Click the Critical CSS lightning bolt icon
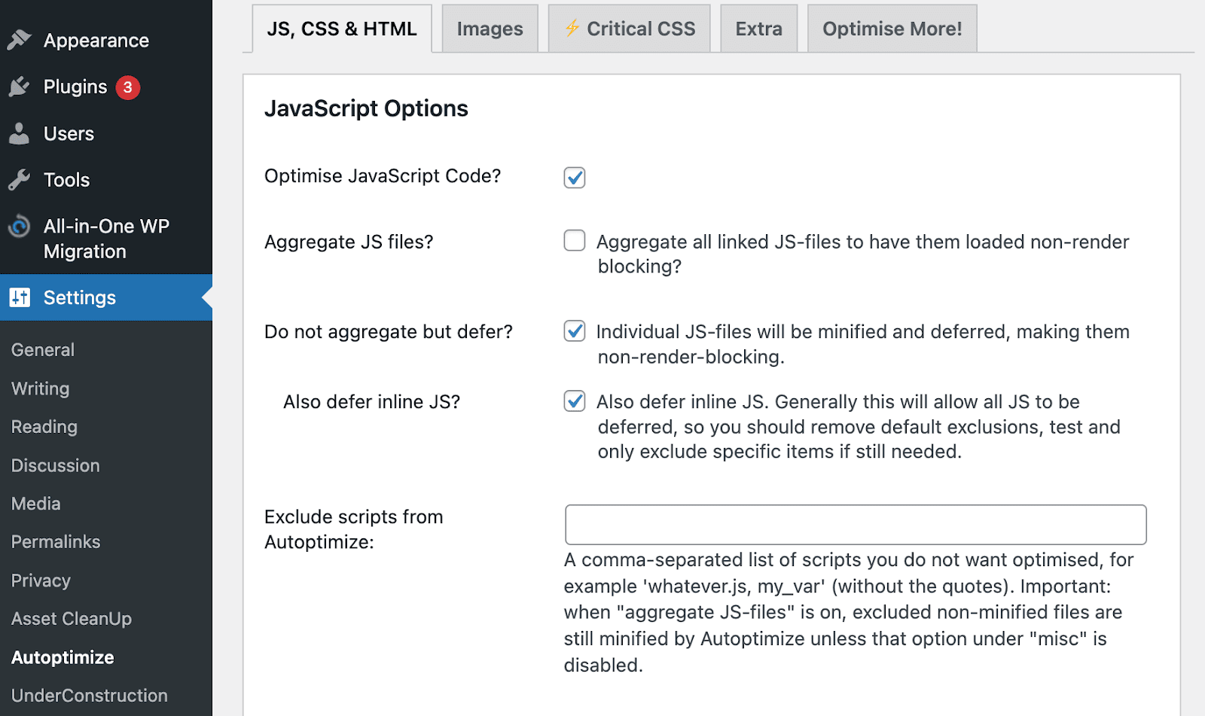This screenshot has width=1205, height=716. pyautogui.click(x=572, y=29)
